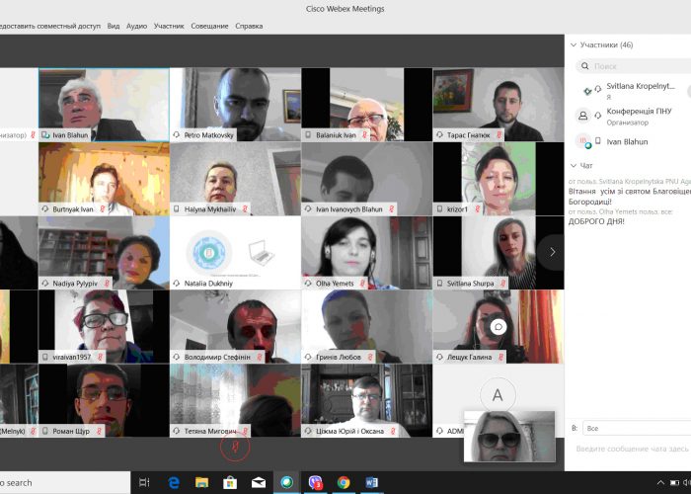Click the participant search field
This screenshot has width=691, height=494.
coord(637,66)
